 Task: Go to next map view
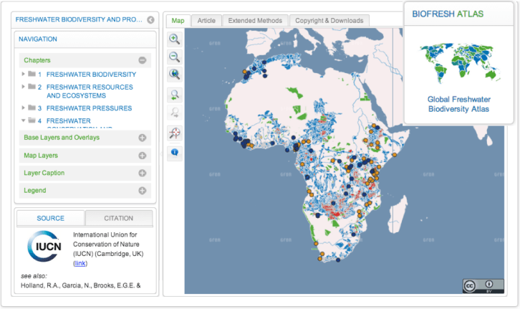coord(175,113)
